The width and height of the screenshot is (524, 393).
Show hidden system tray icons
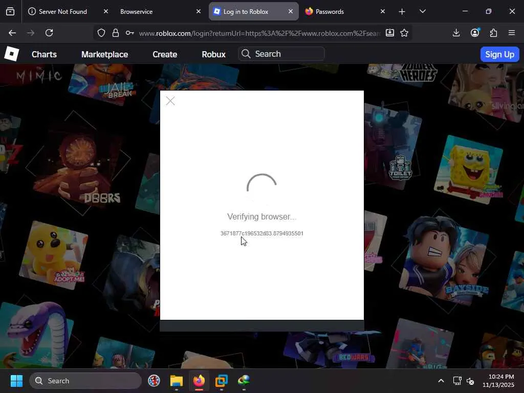[441, 381]
